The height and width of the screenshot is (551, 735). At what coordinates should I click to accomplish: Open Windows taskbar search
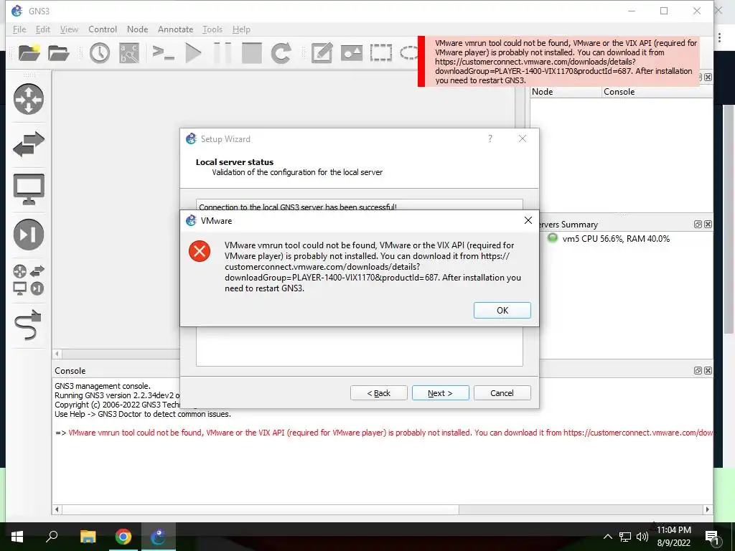(52, 537)
